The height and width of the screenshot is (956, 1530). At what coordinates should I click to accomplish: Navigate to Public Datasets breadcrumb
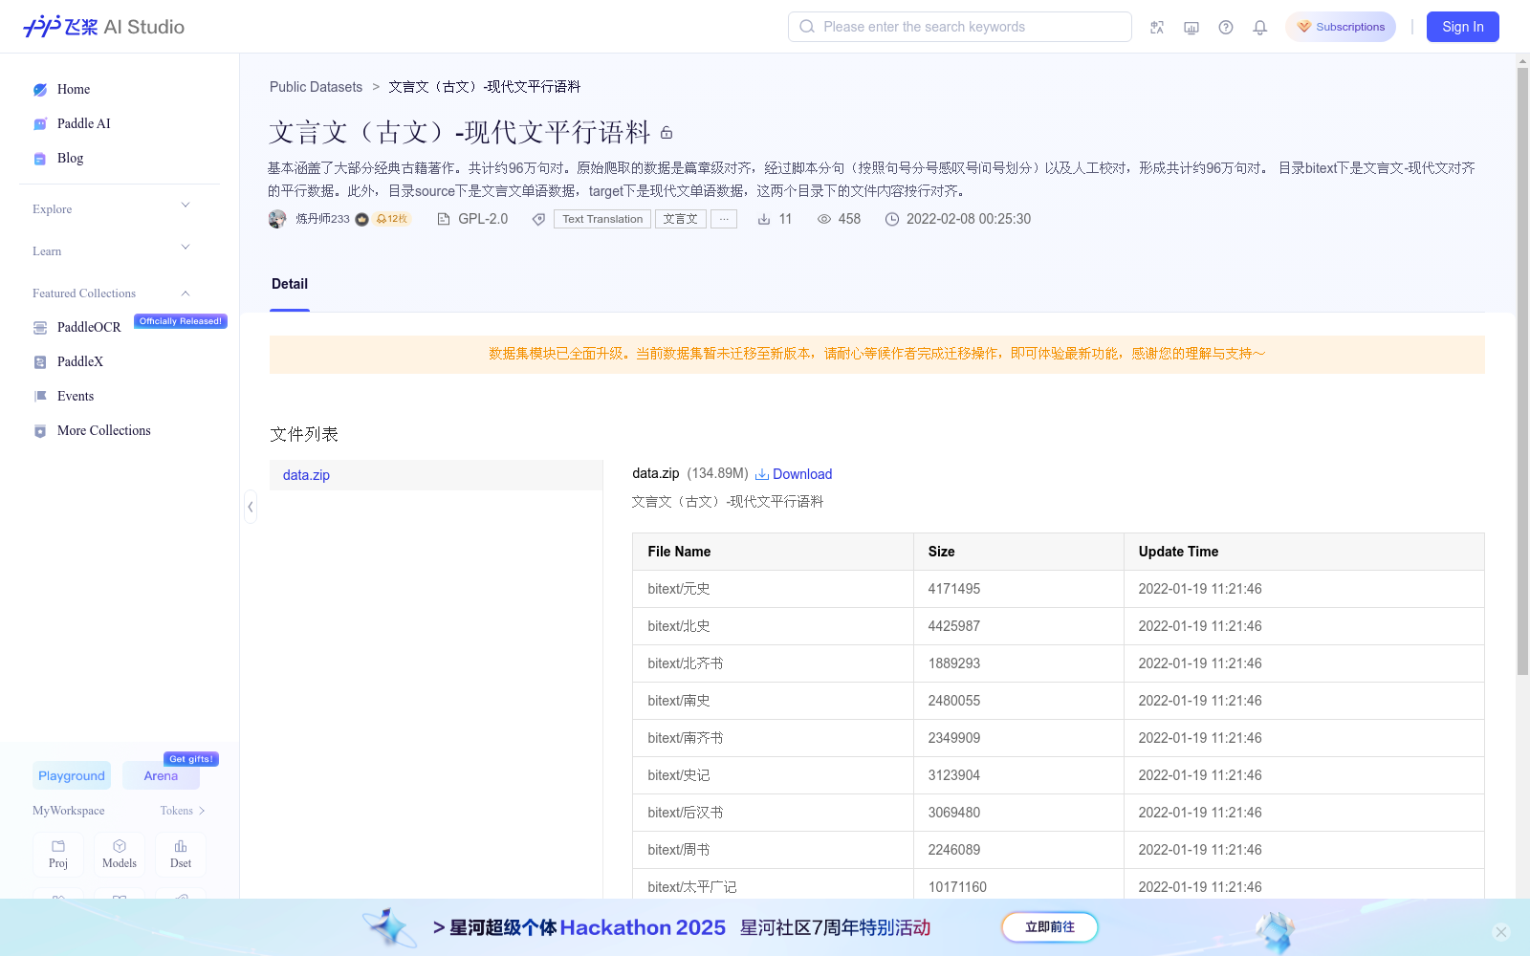(316, 87)
